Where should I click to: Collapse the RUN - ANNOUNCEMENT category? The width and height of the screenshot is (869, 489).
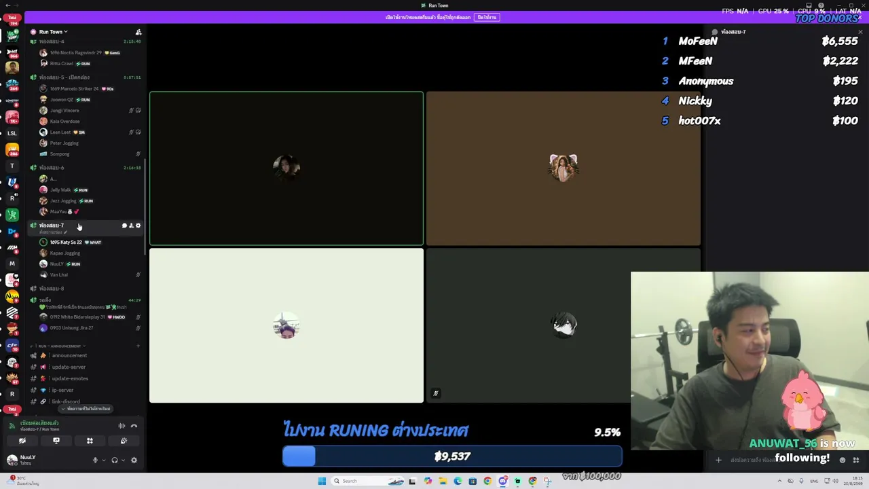tap(60, 346)
